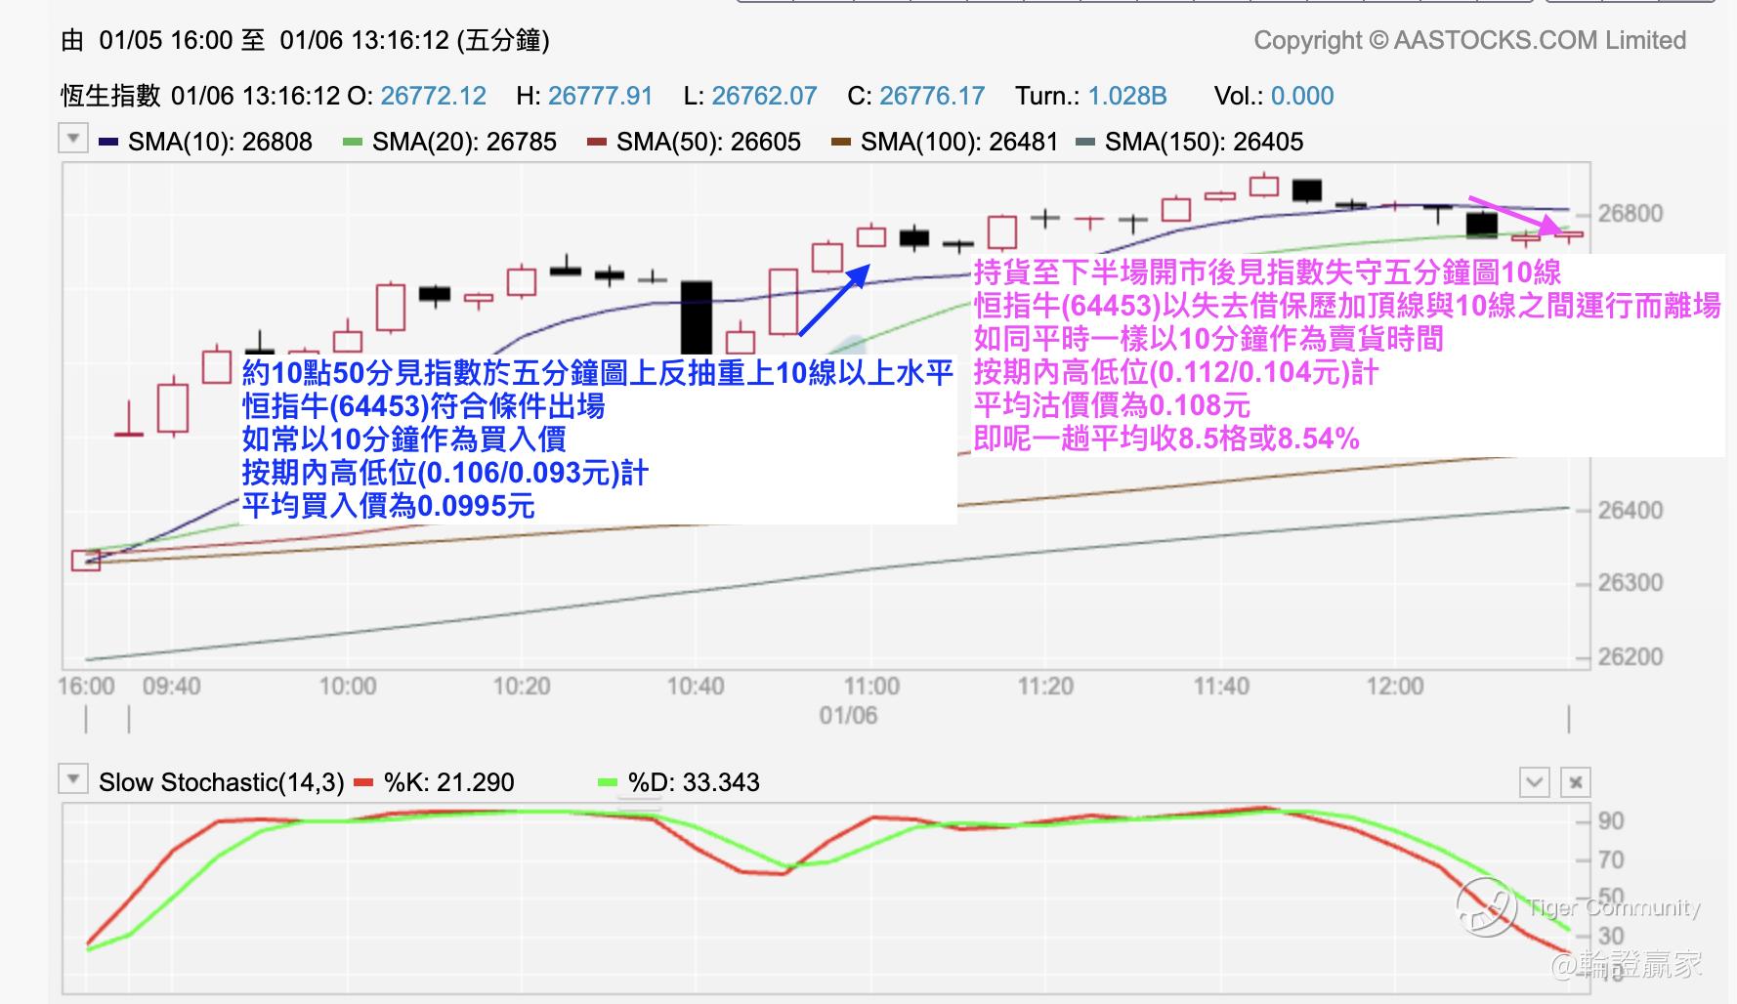This screenshot has height=1004, width=1737.
Task: Collapse Slow Stochastic panel with chevron button
Action: (x=1534, y=782)
